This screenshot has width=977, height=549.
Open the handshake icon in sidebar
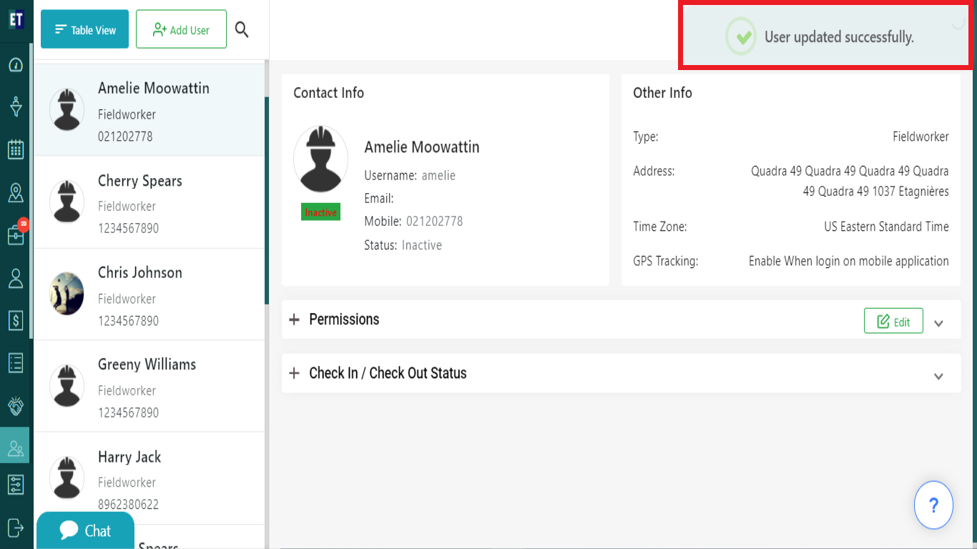16,405
